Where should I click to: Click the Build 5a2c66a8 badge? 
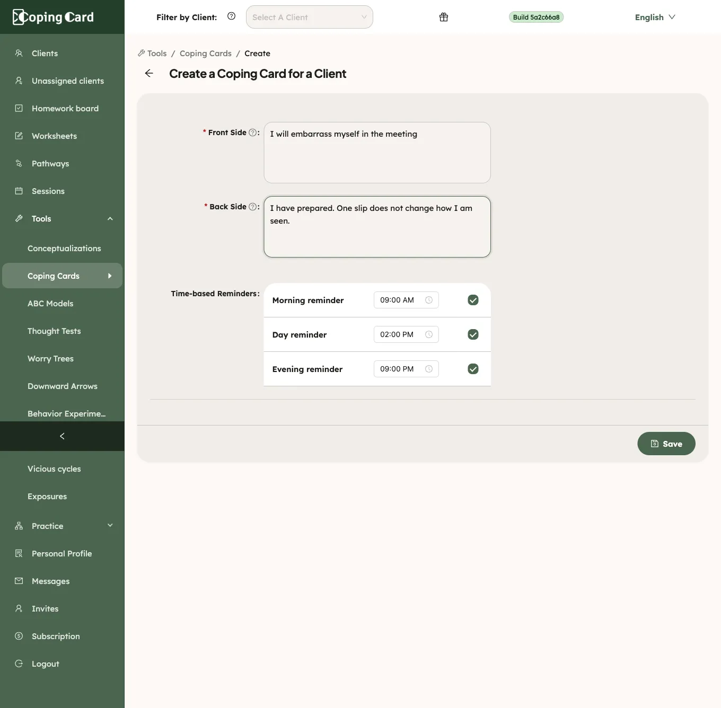(x=536, y=17)
